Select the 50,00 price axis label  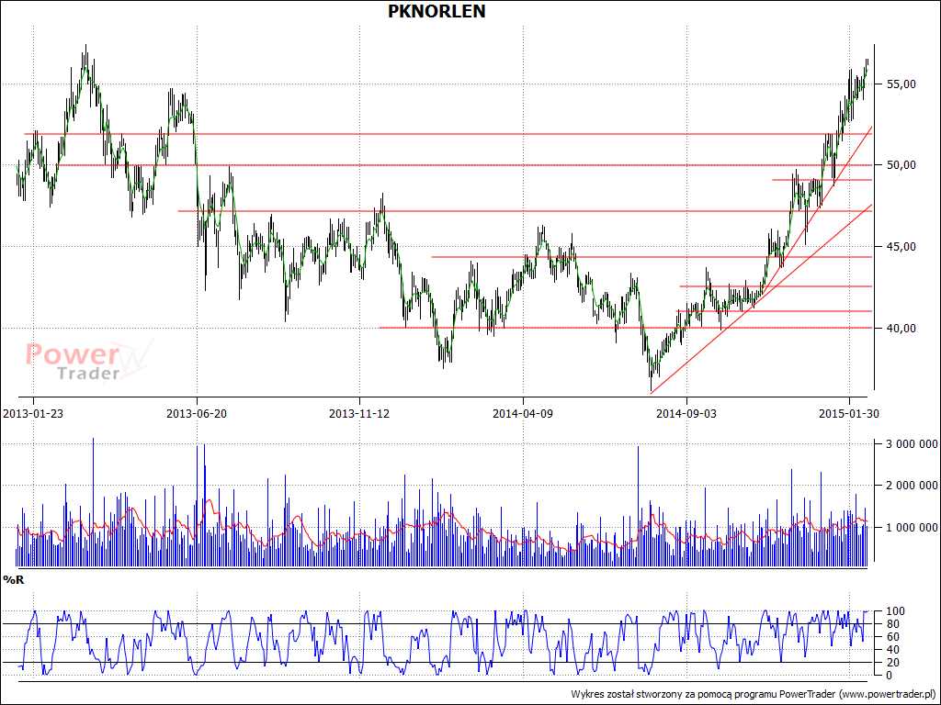click(x=901, y=165)
